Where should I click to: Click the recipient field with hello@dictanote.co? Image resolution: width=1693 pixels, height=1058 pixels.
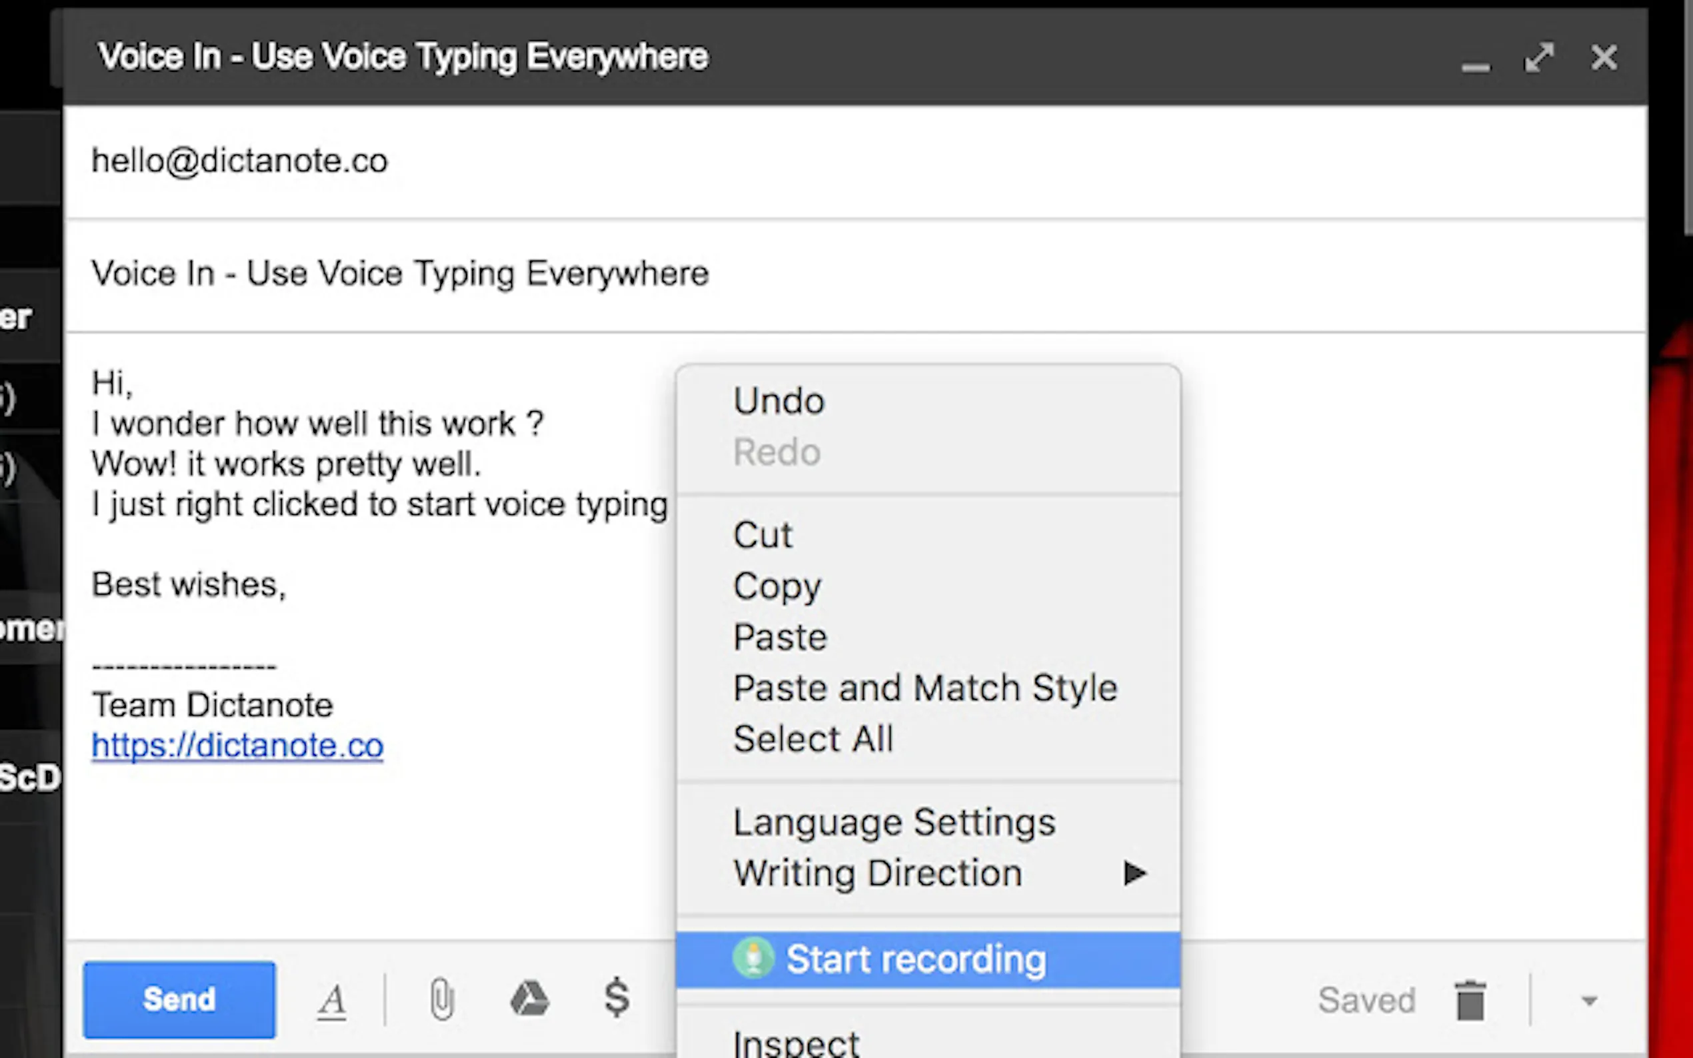click(x=240, y=162)
